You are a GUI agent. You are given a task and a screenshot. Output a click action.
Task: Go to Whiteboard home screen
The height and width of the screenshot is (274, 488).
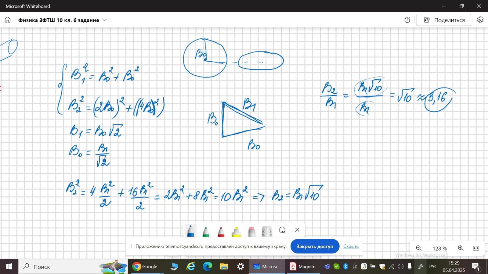pyautogui.click(x=8, y=20)
